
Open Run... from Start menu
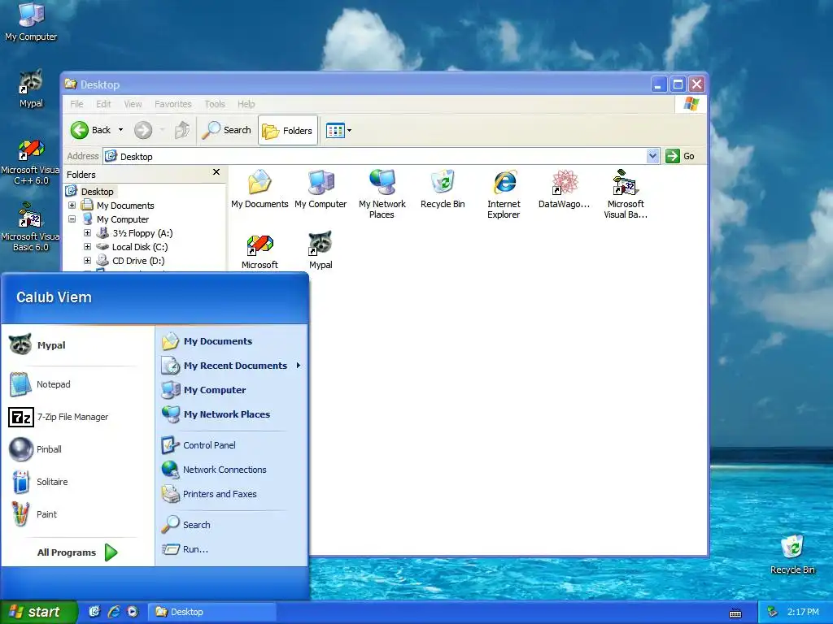232,549
